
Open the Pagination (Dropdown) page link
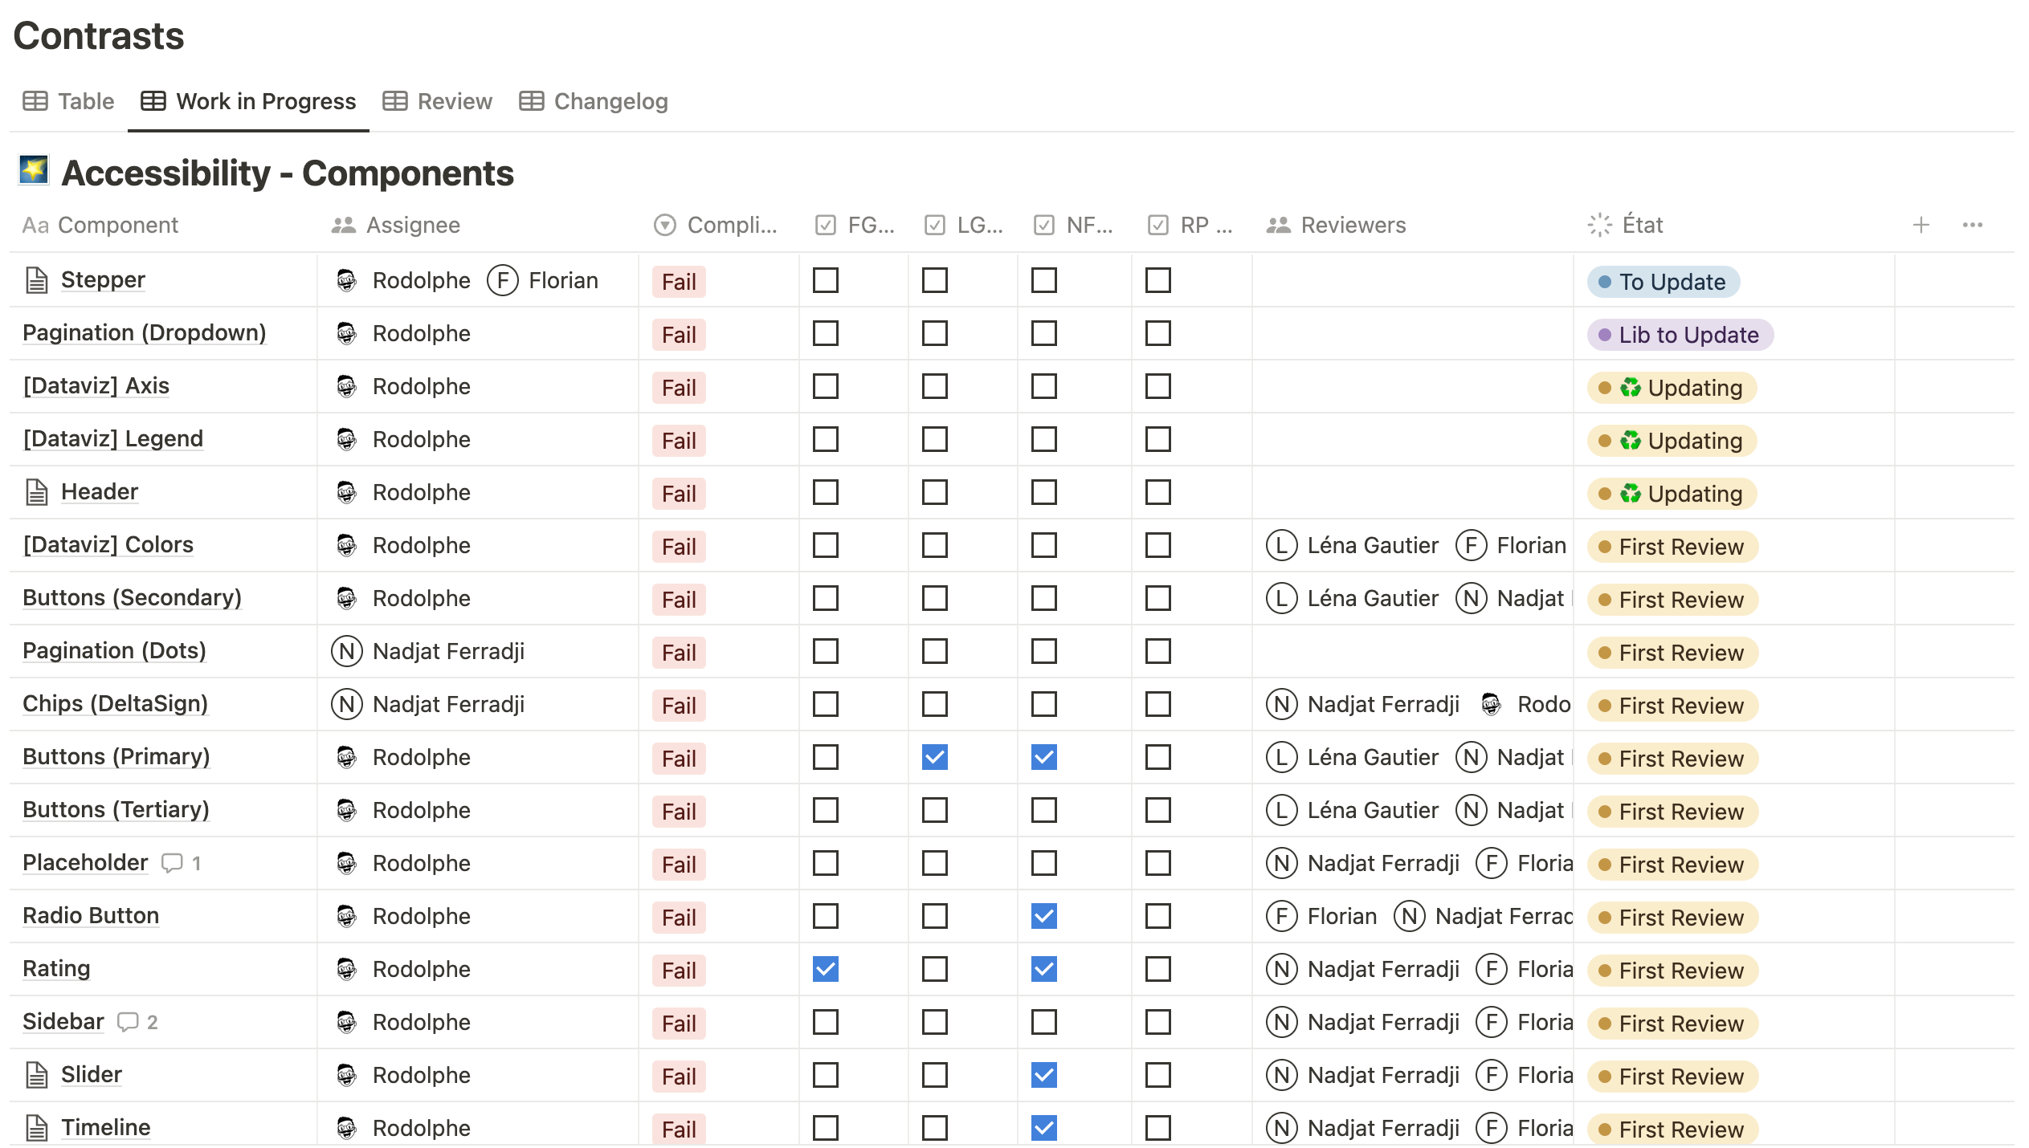point(145,333)
